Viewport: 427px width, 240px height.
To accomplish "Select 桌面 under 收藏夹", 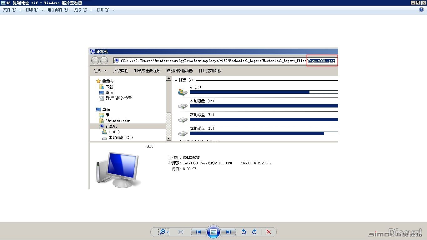I will point(109,92).
